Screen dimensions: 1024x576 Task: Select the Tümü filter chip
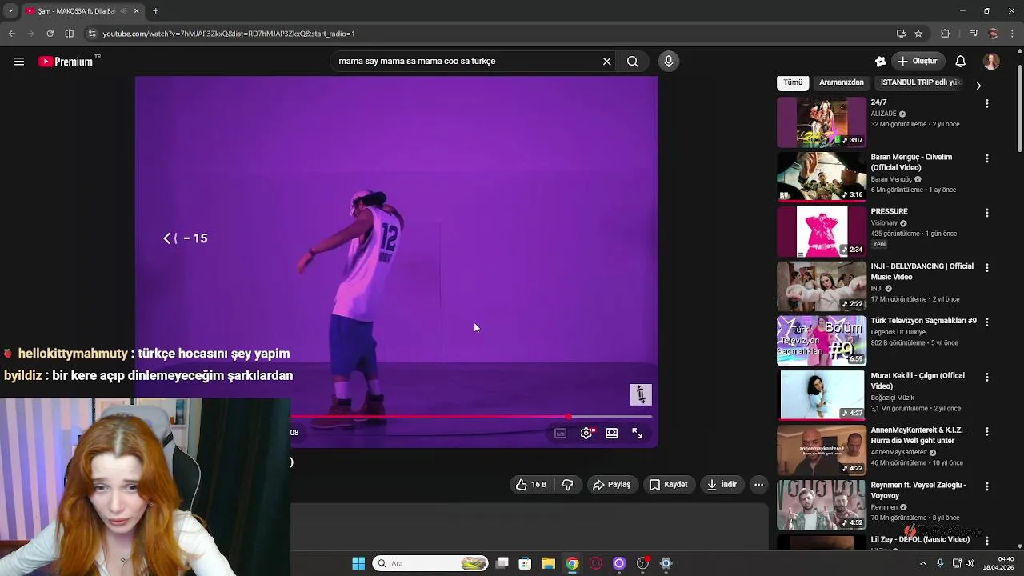(x=793, y=82)
